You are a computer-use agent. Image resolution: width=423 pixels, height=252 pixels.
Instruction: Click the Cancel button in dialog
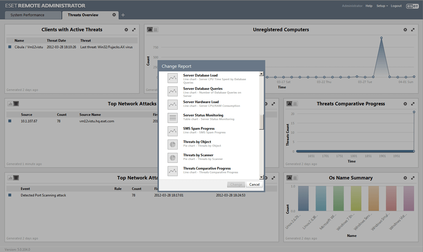tap(254, 184)
